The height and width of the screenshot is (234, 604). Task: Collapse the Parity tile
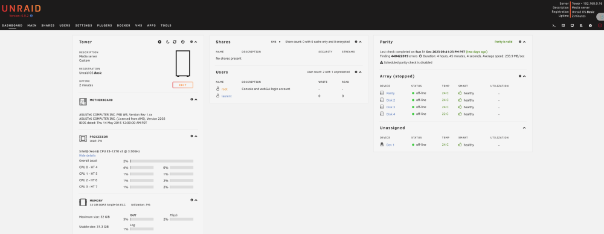[x=524, y=42]
